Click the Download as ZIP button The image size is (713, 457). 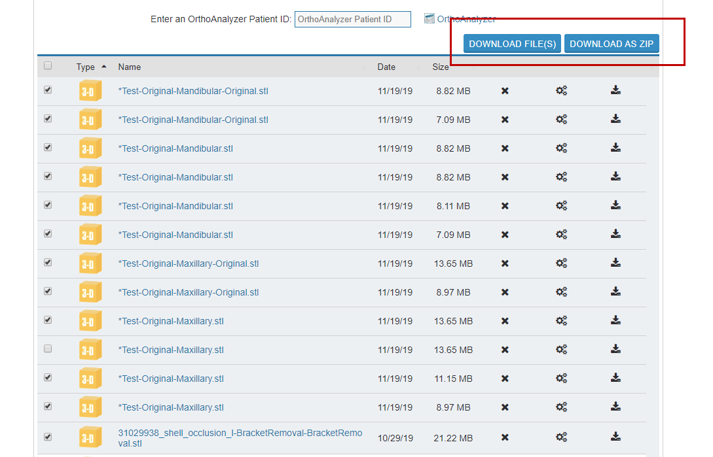612,44
